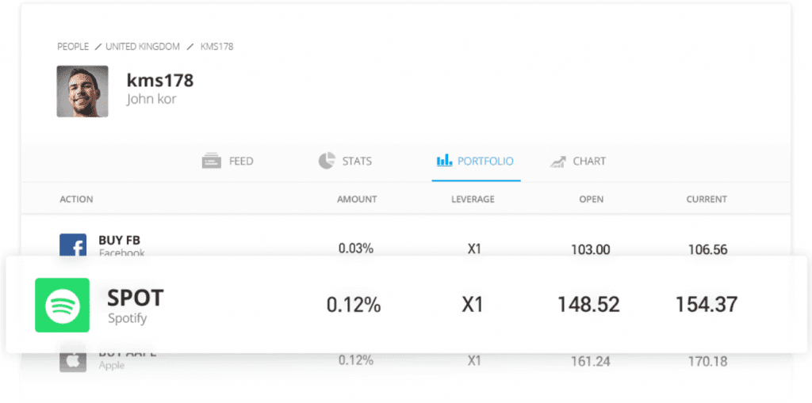This screenshot has height=403, width=812.
Task: Click the Apple company name
Action: pyautogui.click(x=111, y=365)
